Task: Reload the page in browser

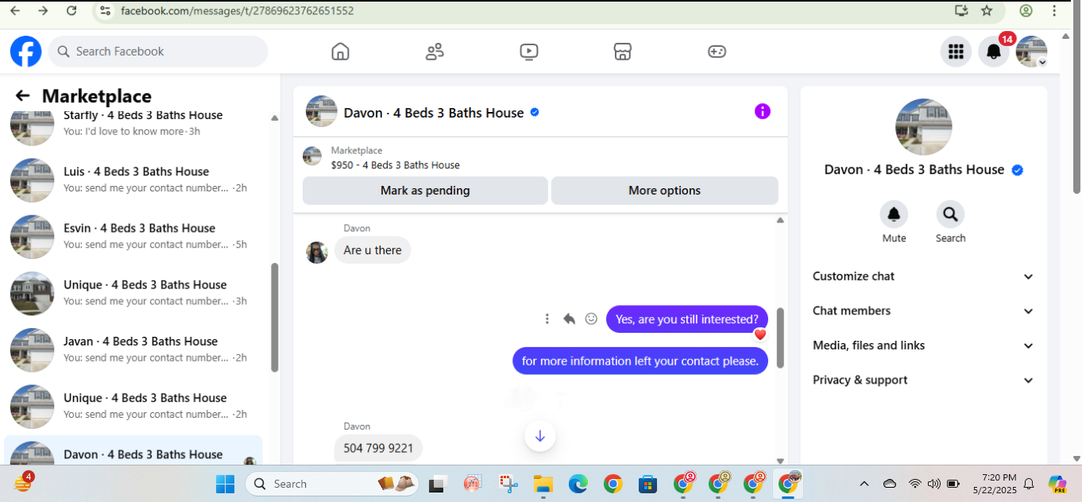Action: click(71, 10)
